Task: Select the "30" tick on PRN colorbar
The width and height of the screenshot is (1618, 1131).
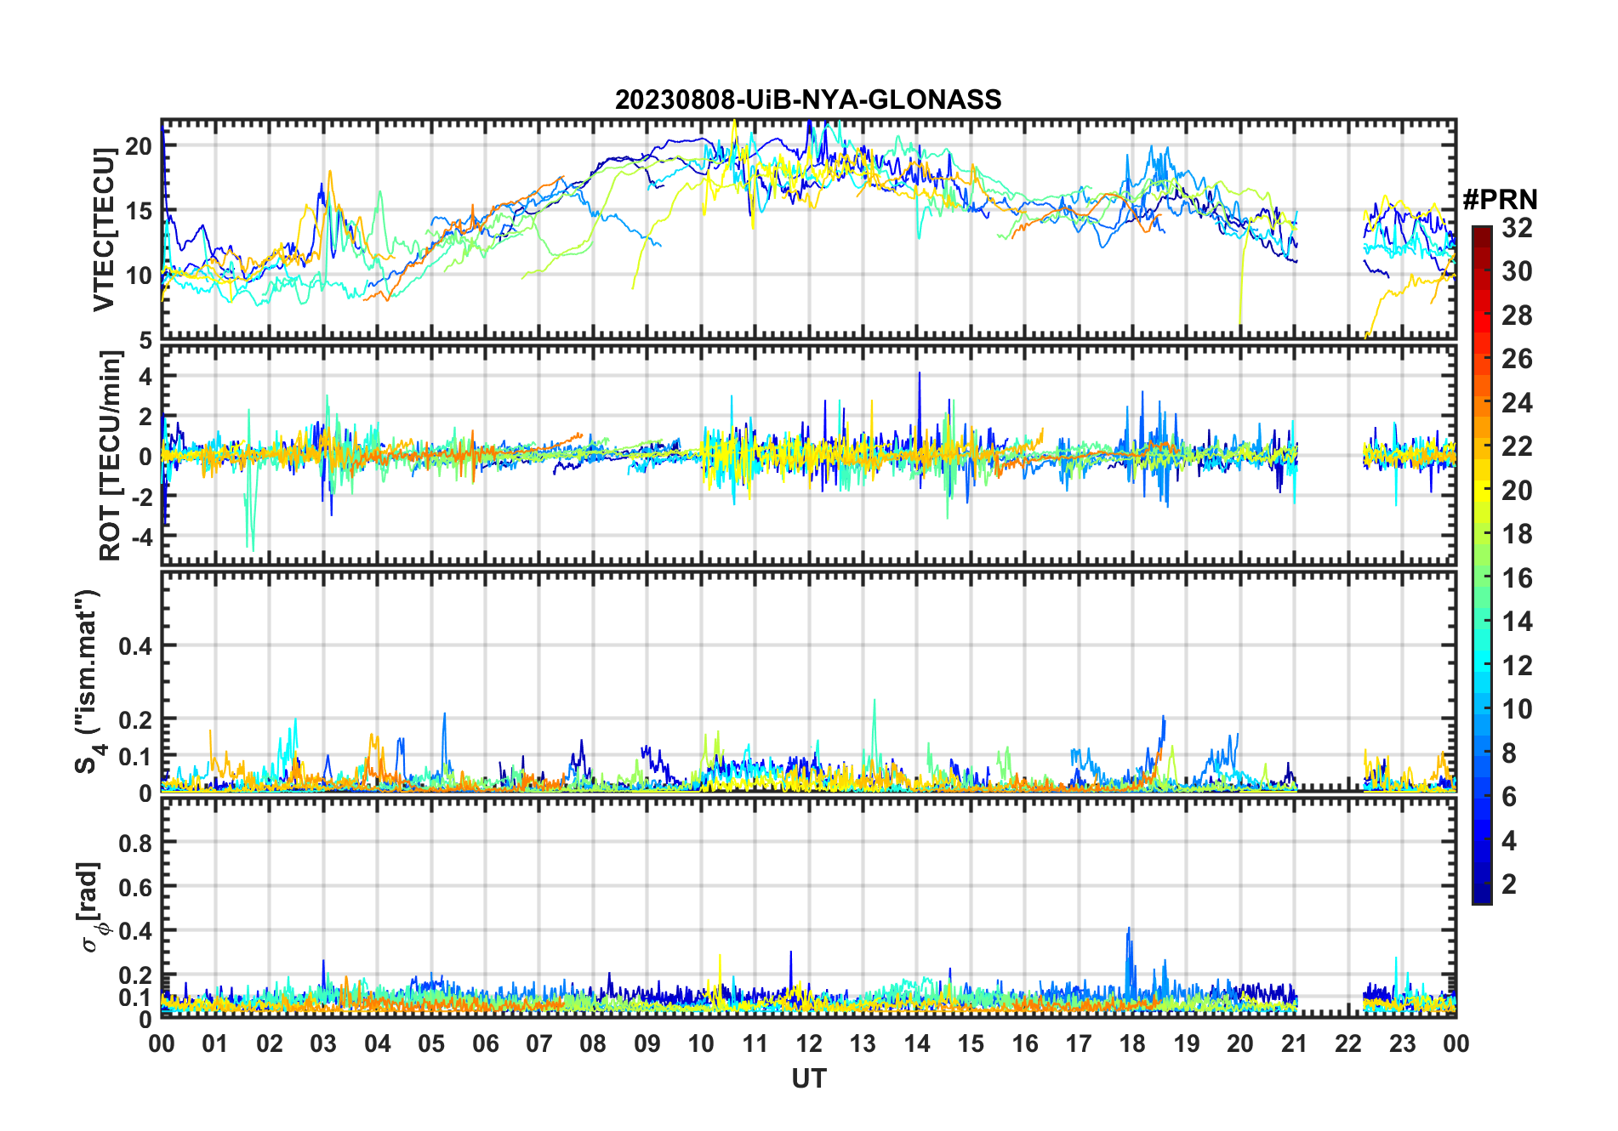Action: [x=1517, y=271]
